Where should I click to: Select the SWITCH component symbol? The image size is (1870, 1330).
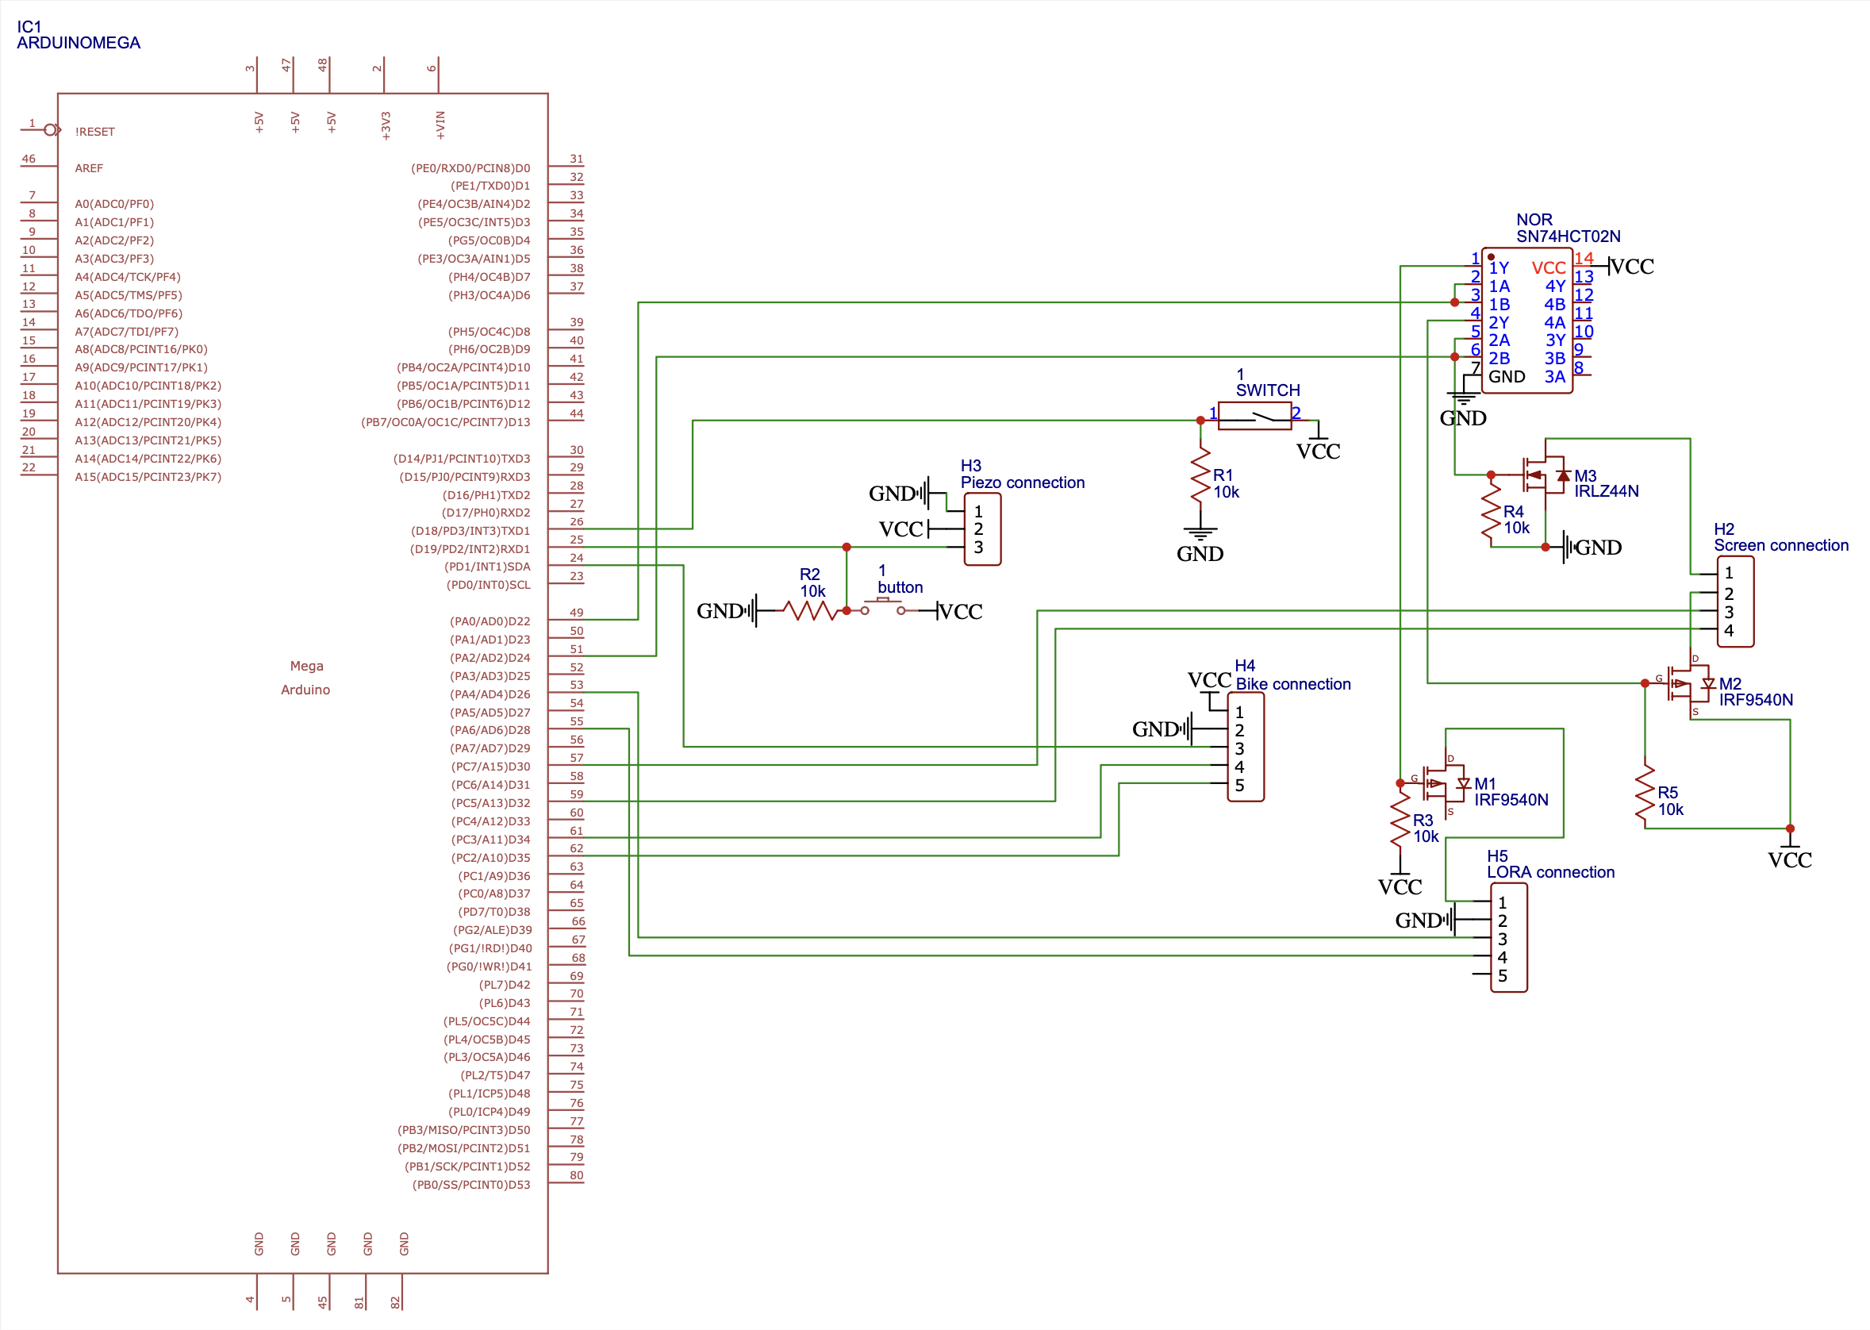click(x=1254, y=415)
